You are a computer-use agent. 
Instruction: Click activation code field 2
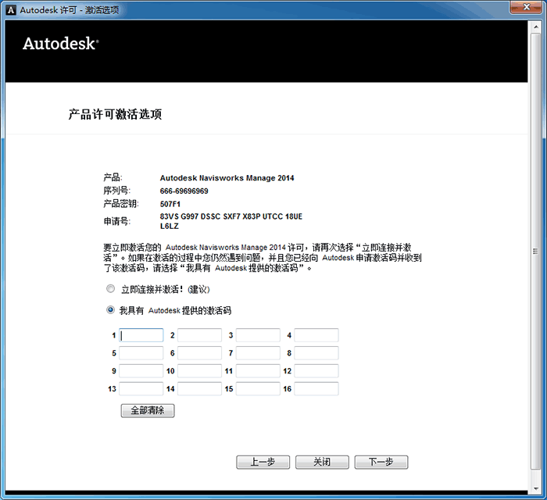tap(199, 335)
